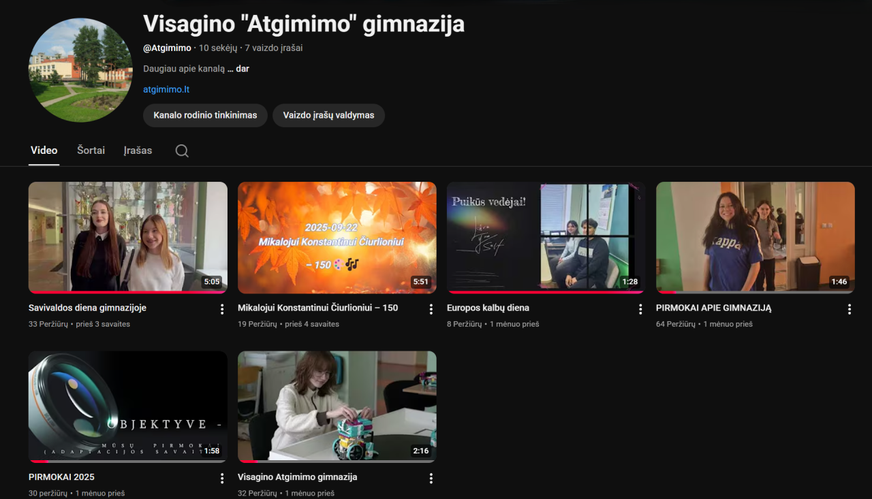The image size is (872, 499).
Task: Open the Įrašas tab
Action: [x=138, y=150]
